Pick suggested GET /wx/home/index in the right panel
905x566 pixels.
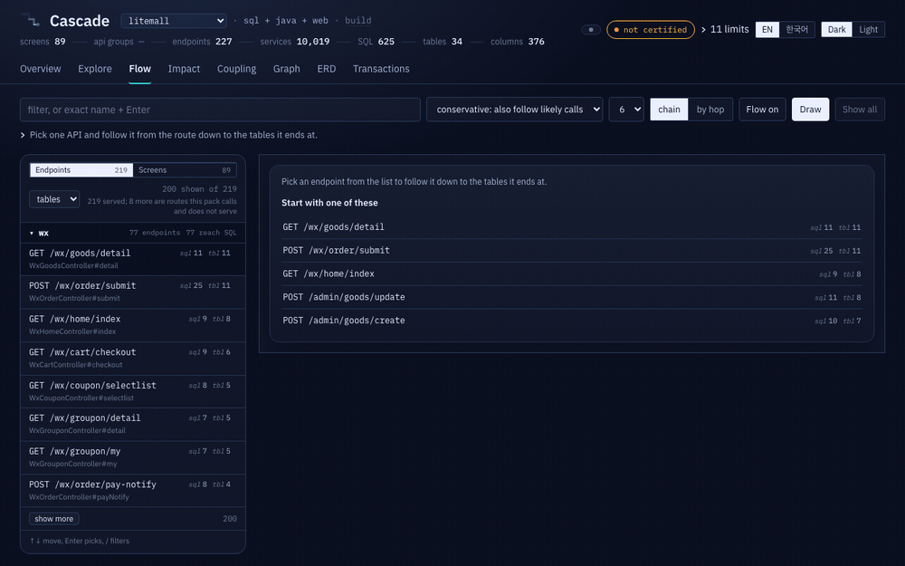(571, 273)
